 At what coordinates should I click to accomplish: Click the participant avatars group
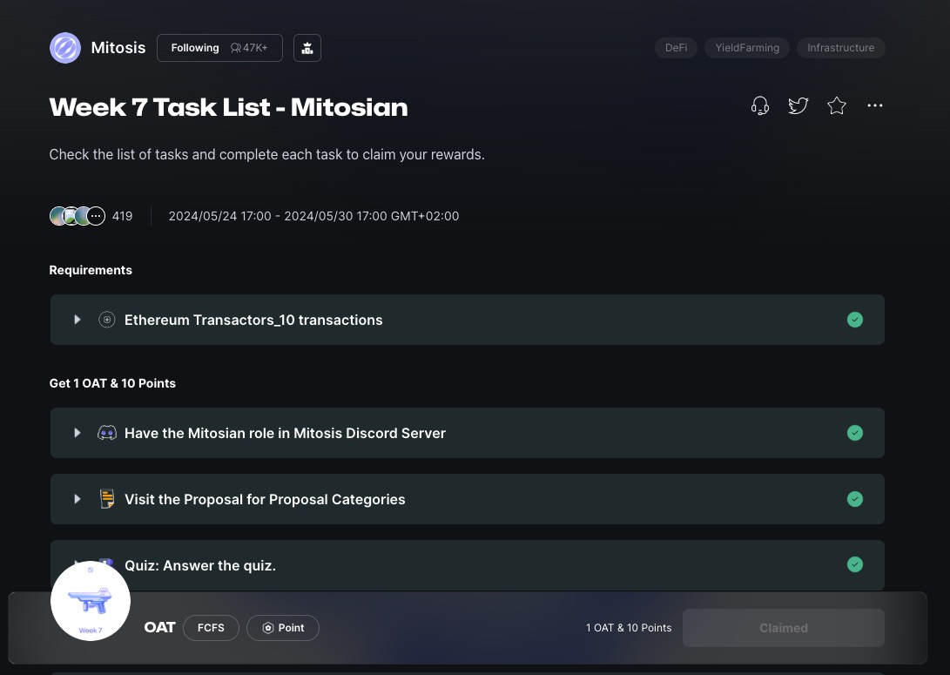(x=77, y=216)
